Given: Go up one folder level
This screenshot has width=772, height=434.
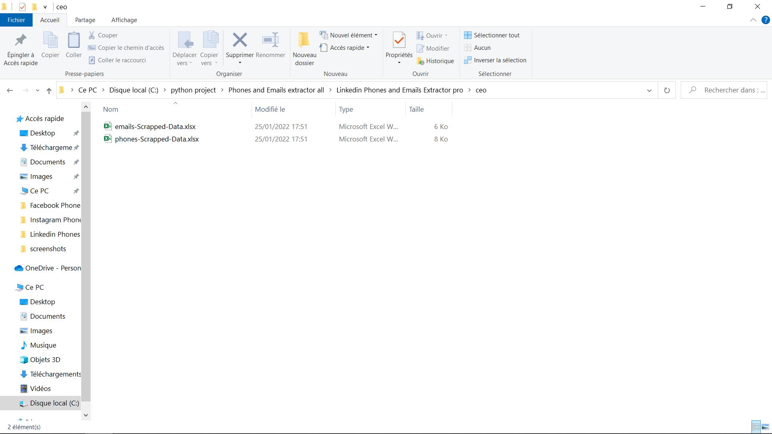Looking at the screenshot, I should tap(49, 90).
